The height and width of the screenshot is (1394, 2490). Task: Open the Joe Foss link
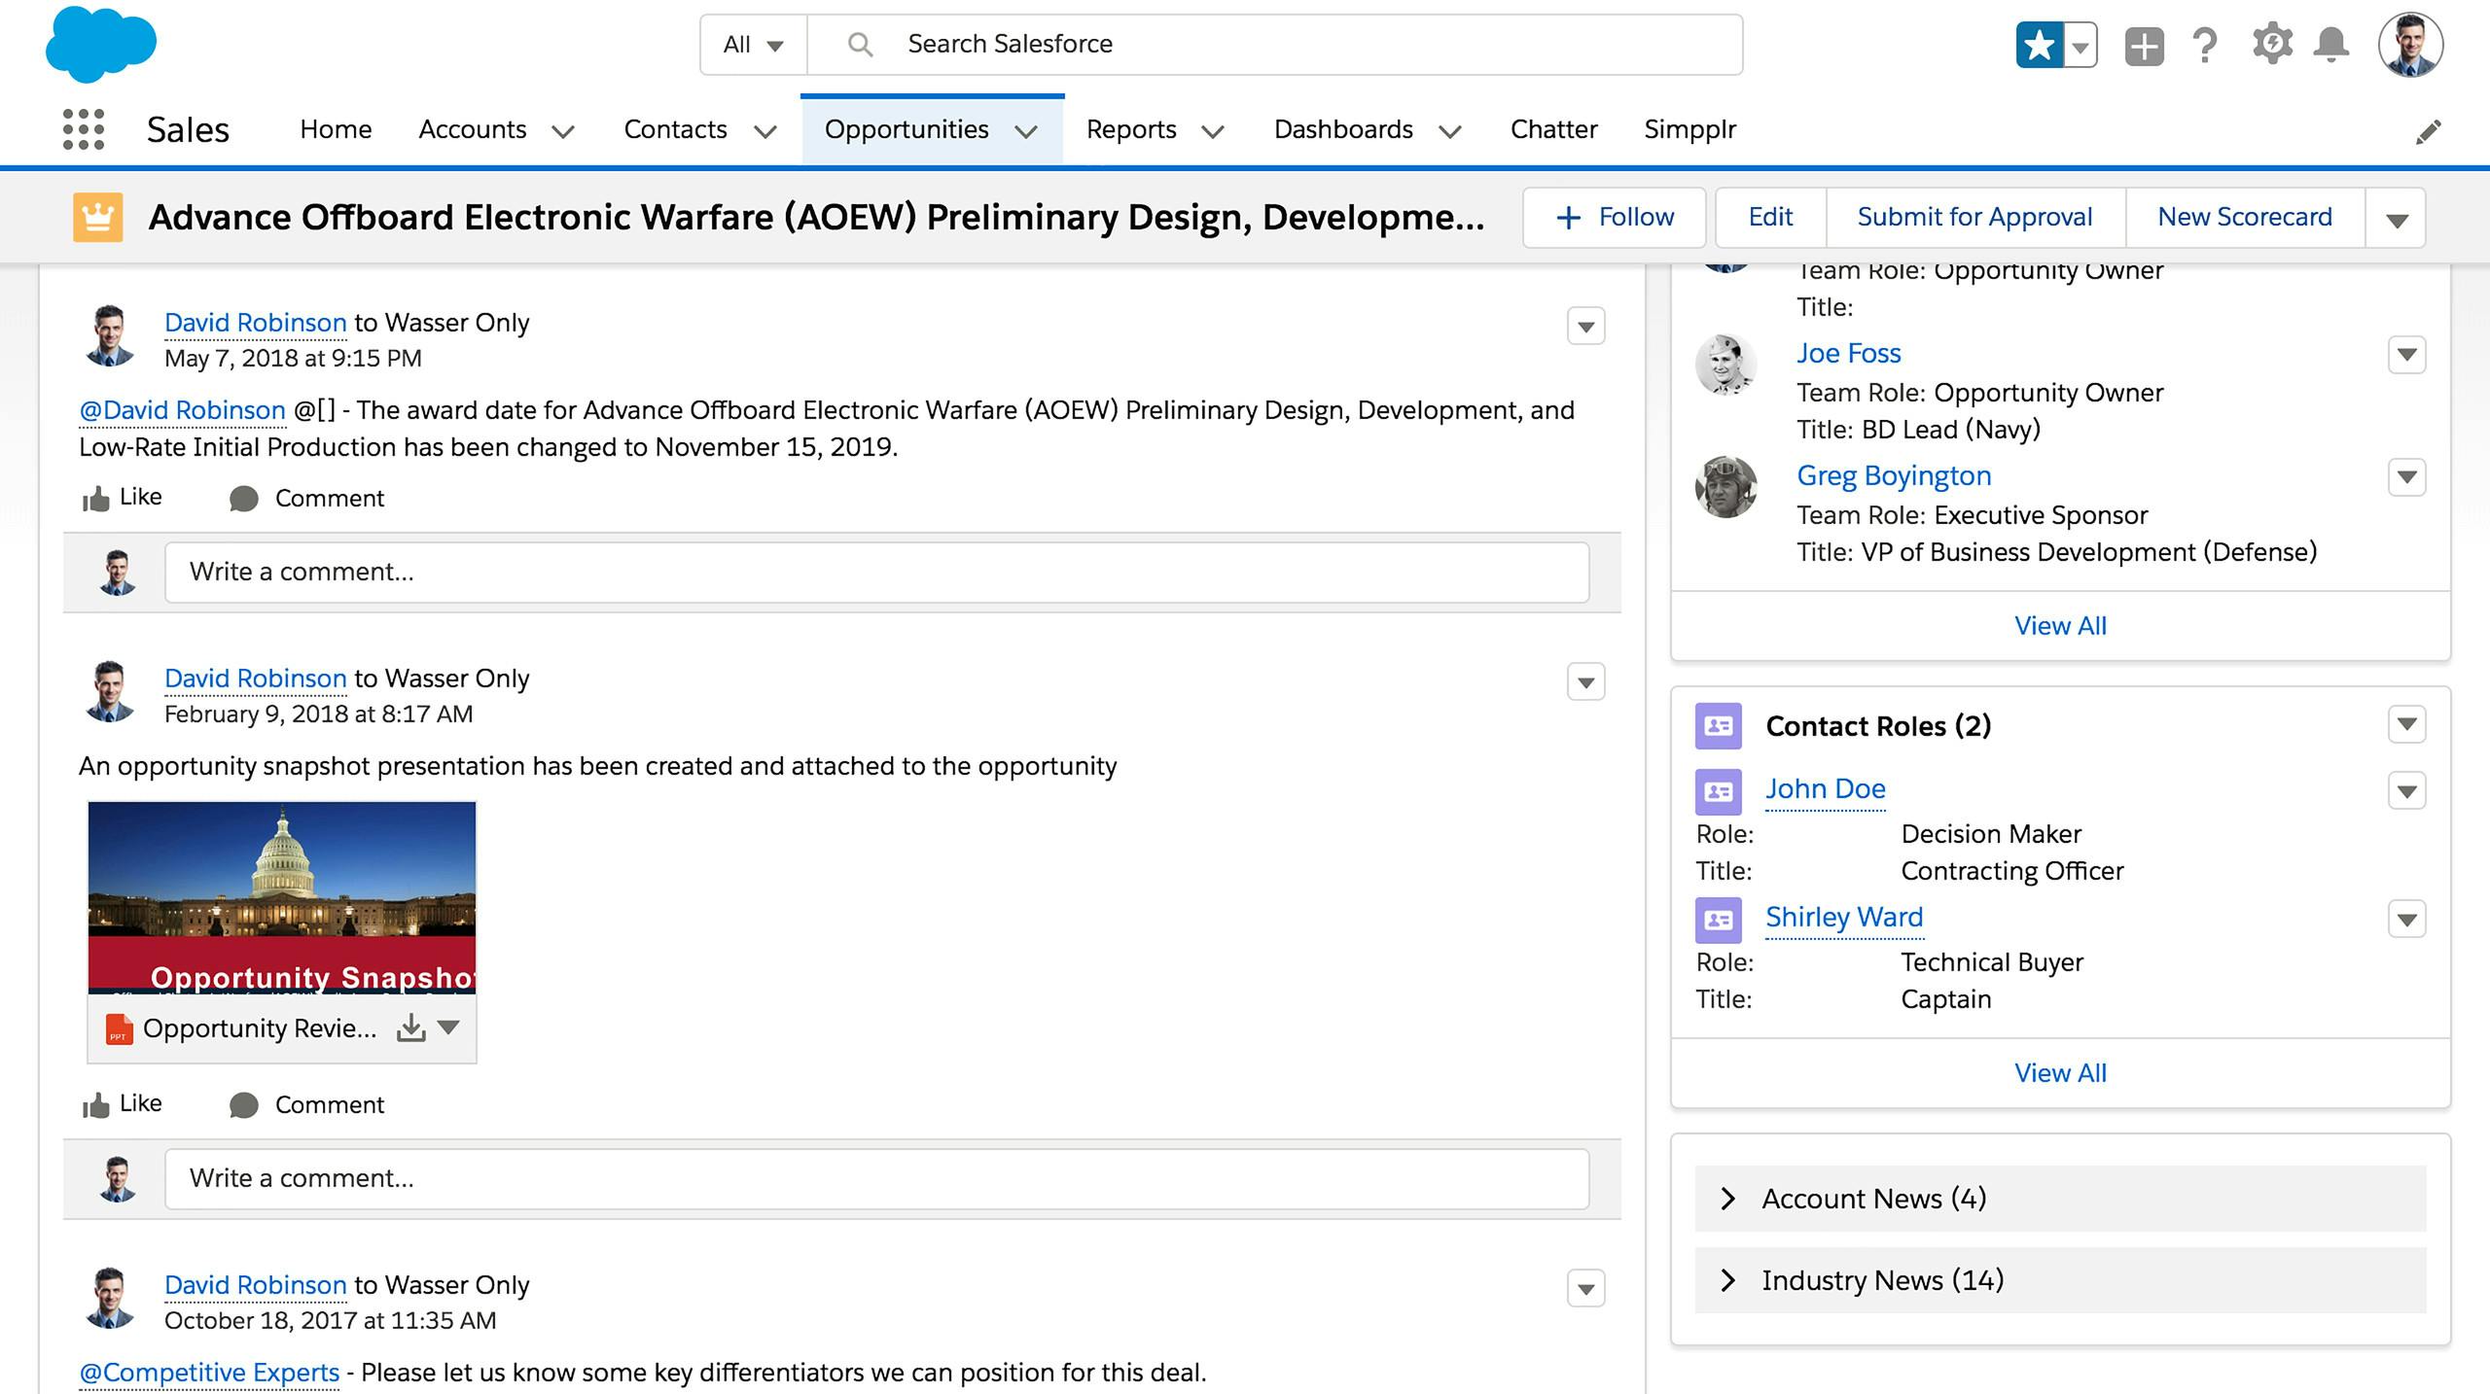click(x=1848, y=353)
